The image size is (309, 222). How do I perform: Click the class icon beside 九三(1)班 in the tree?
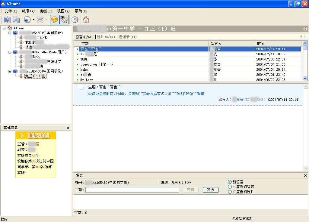(x=21, y=76)
